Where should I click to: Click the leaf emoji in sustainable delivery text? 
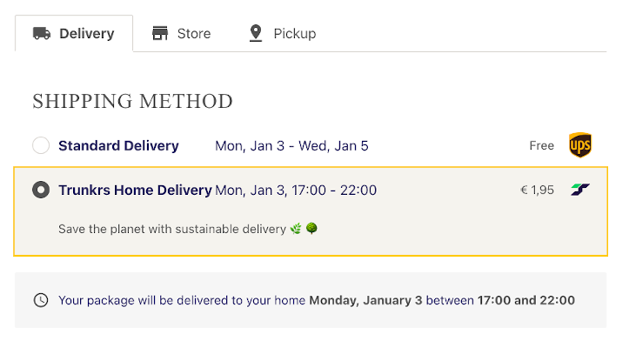click(x=296, y=229)
